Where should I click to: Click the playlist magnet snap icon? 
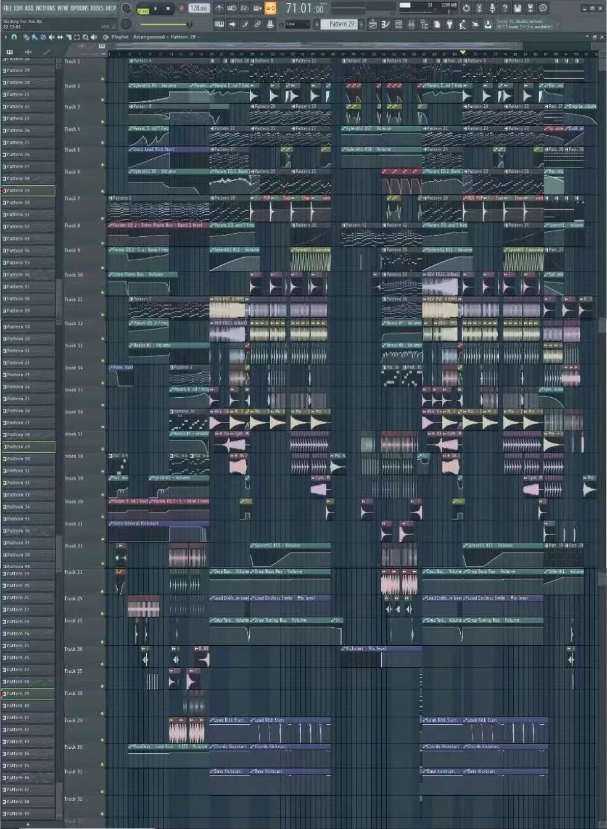pos(14,37)
